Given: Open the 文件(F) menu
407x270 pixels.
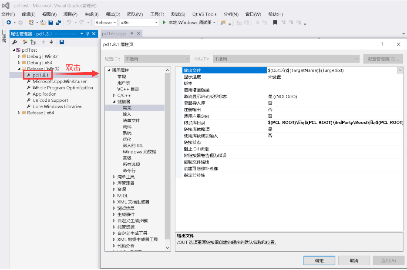Looking at the screenshot, I should click(x=8, y=14).
